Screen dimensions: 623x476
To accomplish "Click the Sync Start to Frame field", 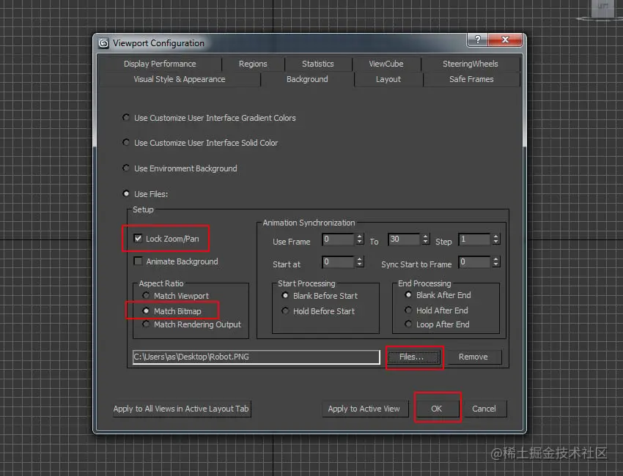I will [474, 262].
